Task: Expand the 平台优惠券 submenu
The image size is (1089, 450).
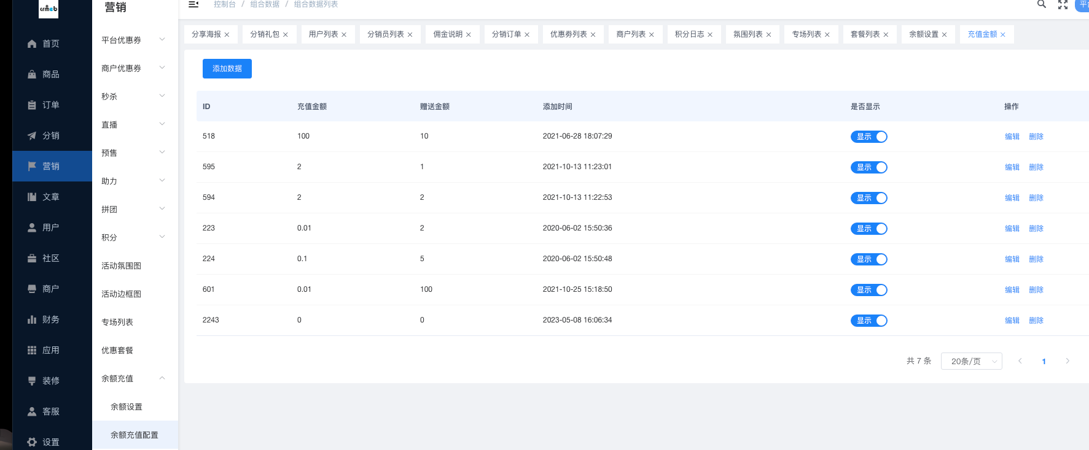Action: [134, 40]
